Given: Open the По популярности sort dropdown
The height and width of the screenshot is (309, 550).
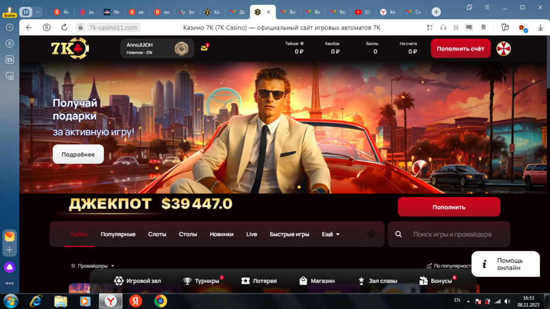Looking at the screenshot, I should pyautogui.click(x=448, y=266).
